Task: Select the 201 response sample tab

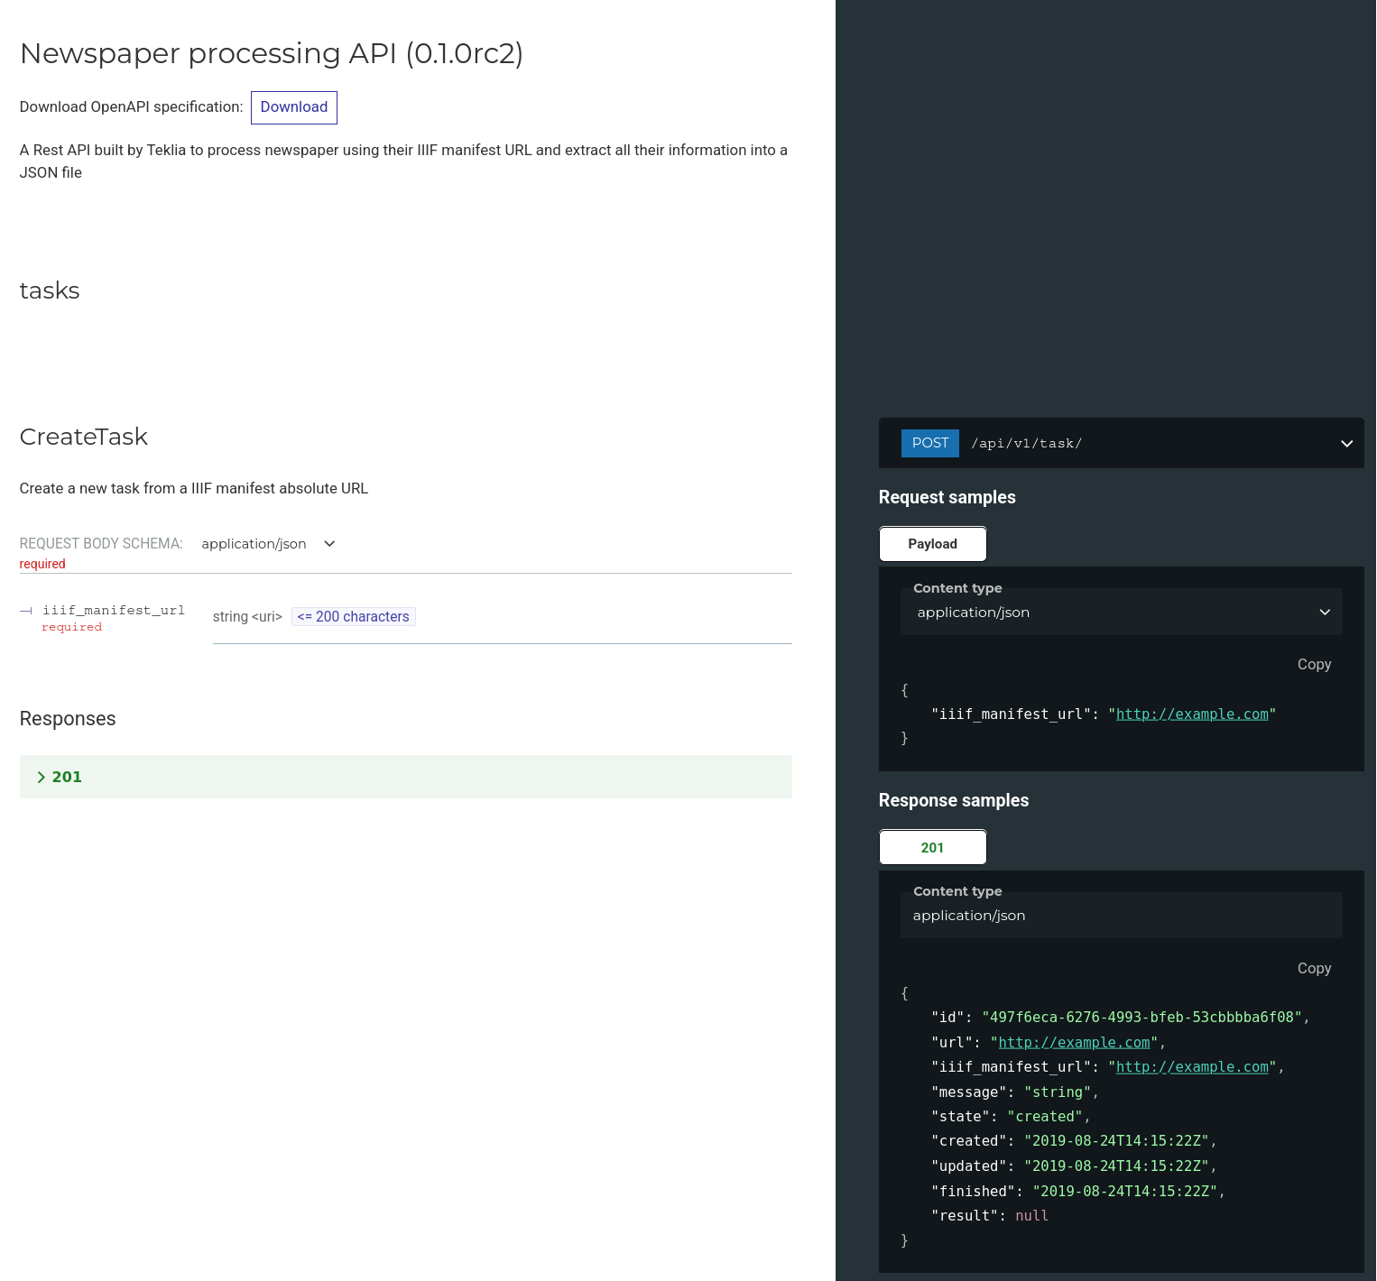Action: point(932,848)
